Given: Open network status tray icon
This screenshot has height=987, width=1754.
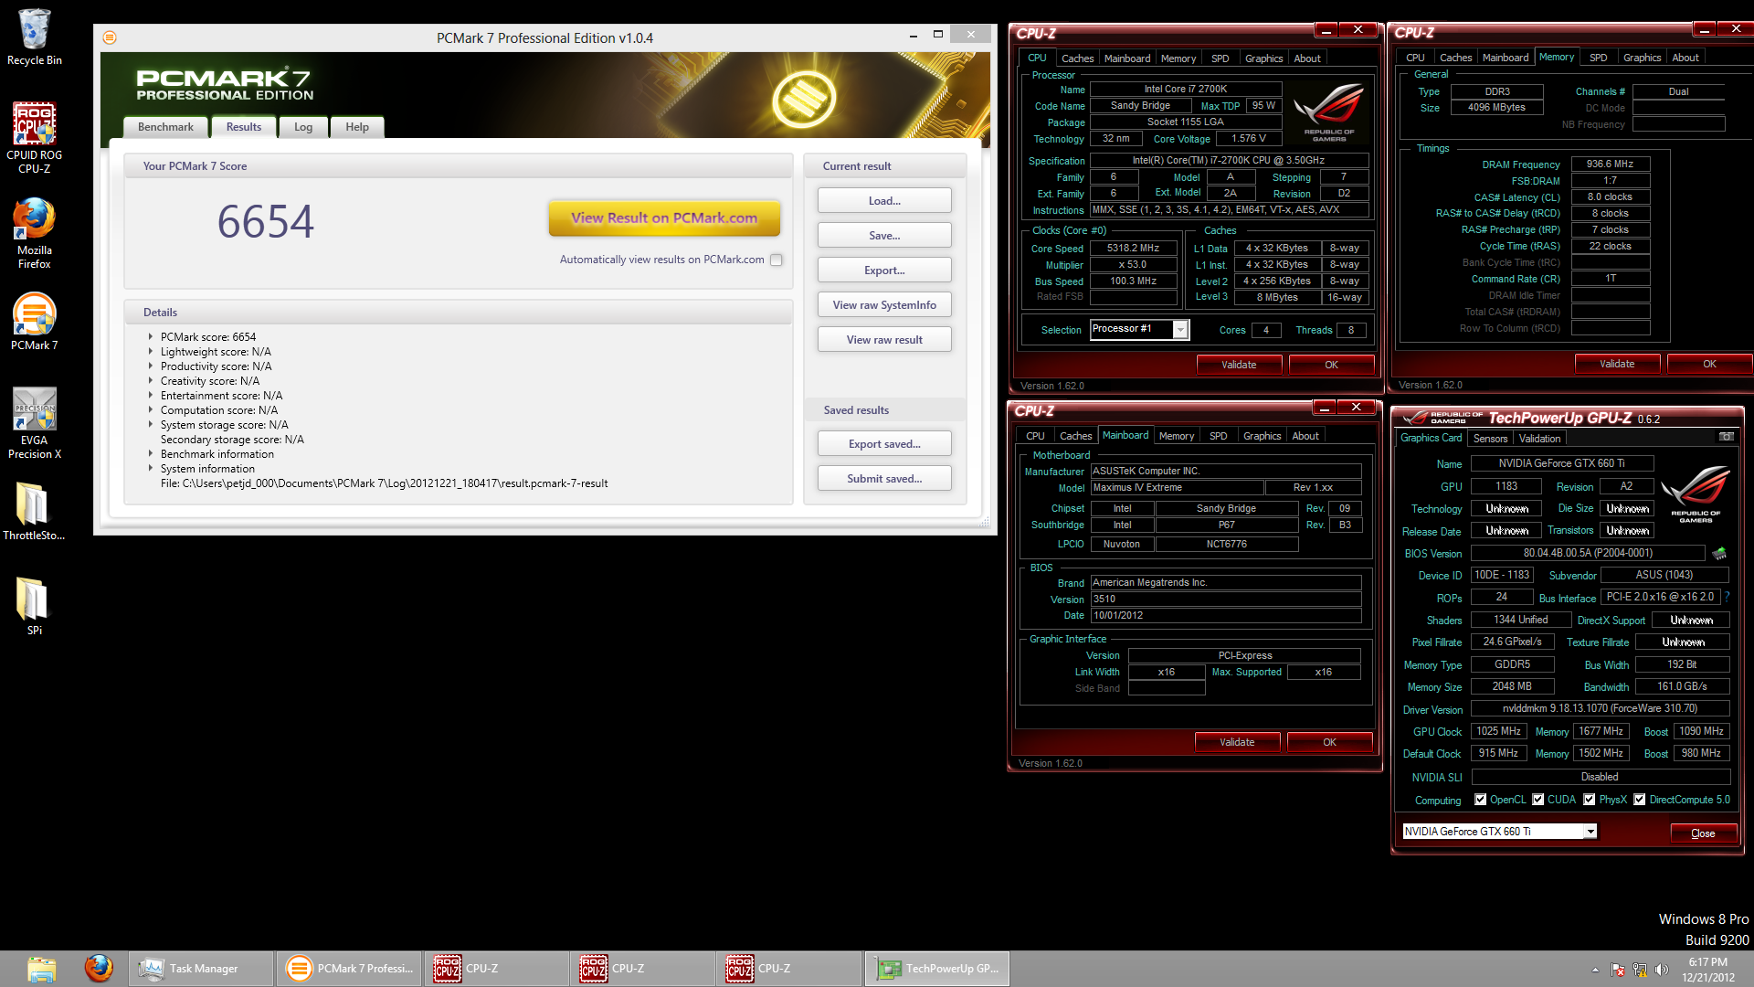Looking at the screenshot, I should (x=1640, y=970).
